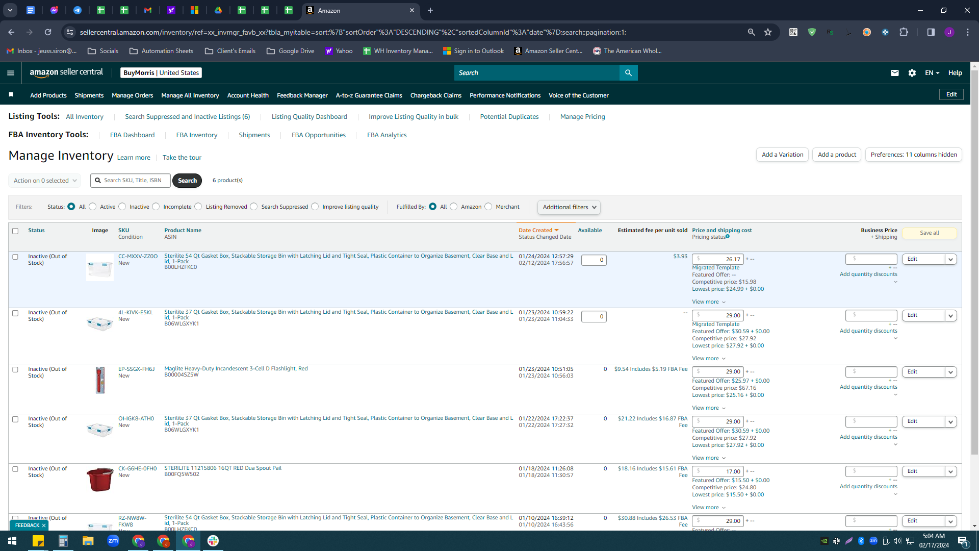Expand the Additional filters dropdown

click(x=569, y=207)
